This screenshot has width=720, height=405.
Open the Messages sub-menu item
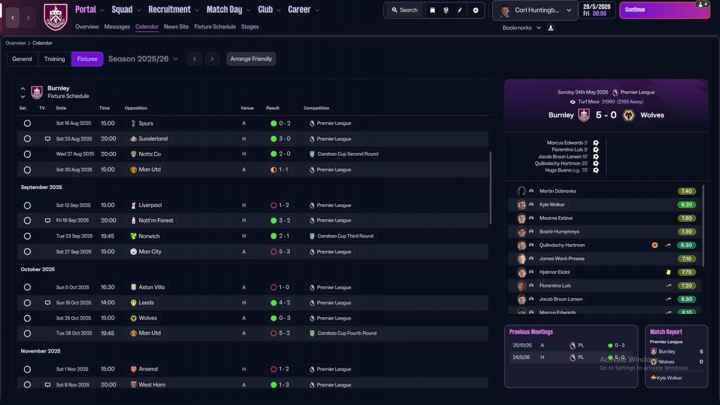pyautogui.click(x=117, y=26)
